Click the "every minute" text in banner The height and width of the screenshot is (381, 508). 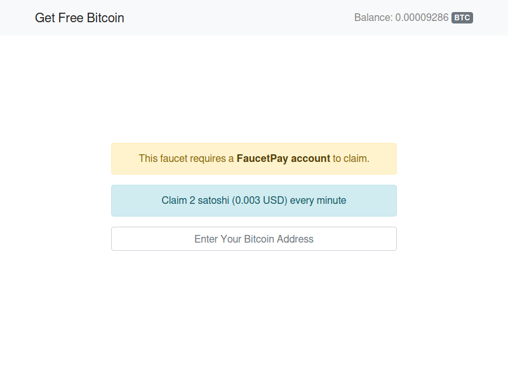[x=318, y=201]
